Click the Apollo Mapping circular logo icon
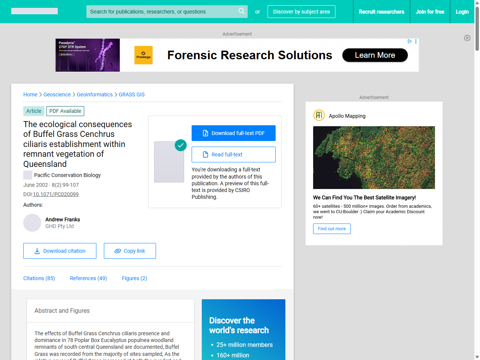Screen dimensions: 480x360 [x=319, y=115]
